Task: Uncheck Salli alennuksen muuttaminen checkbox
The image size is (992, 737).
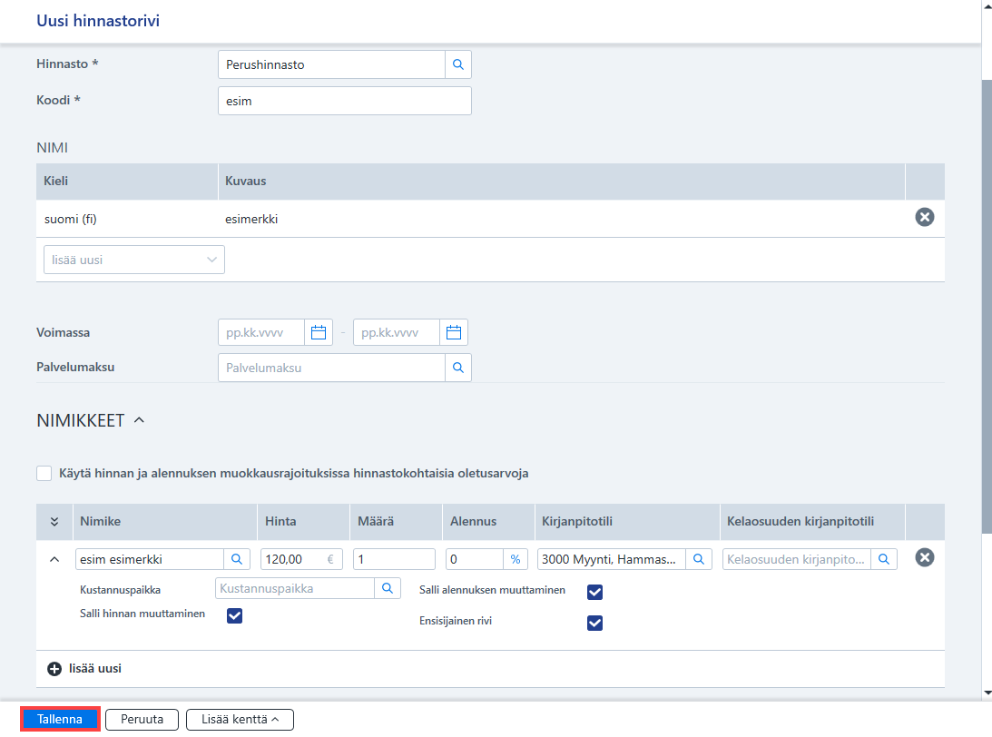Action: [594, 592]
